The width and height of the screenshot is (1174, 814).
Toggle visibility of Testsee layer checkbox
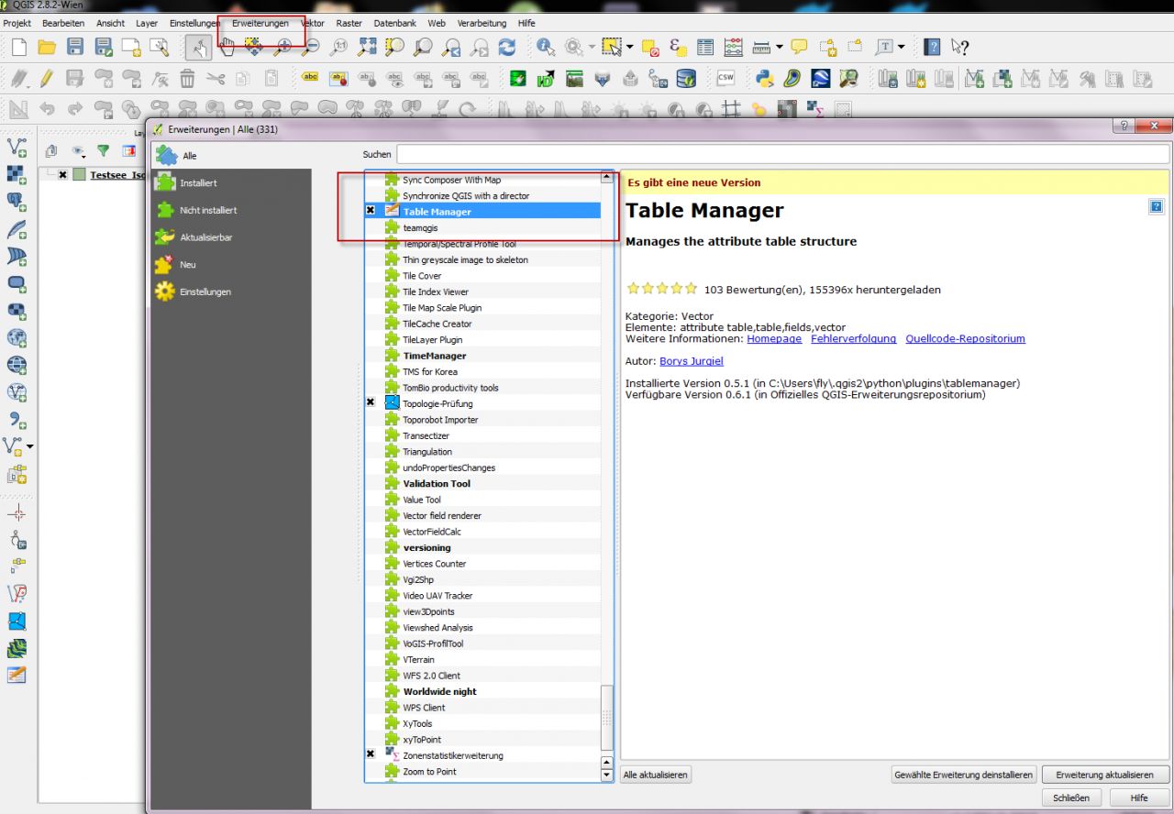62,174
